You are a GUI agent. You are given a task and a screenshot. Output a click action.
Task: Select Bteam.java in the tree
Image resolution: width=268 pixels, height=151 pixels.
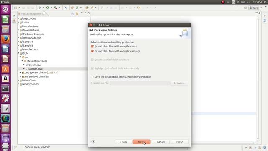click(35, 65)
